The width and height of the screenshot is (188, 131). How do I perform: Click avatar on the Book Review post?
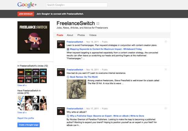pos(61,72)
